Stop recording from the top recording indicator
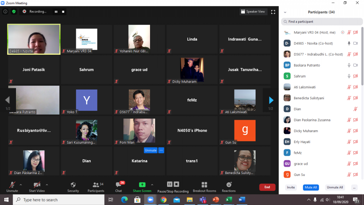364x205 pixels. tap(63, 11)
